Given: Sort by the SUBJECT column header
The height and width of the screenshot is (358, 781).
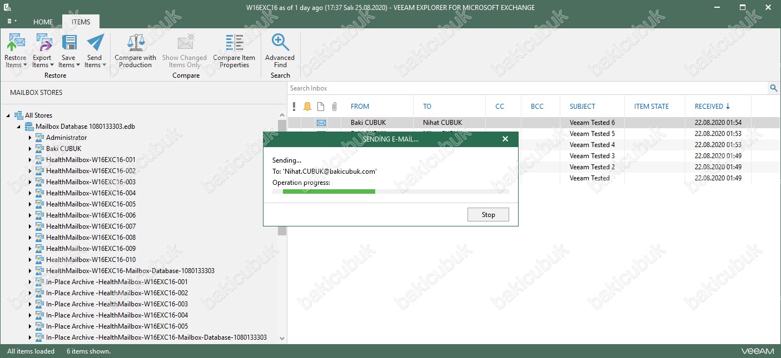Looking at the screenshot, I should point(583,107).
